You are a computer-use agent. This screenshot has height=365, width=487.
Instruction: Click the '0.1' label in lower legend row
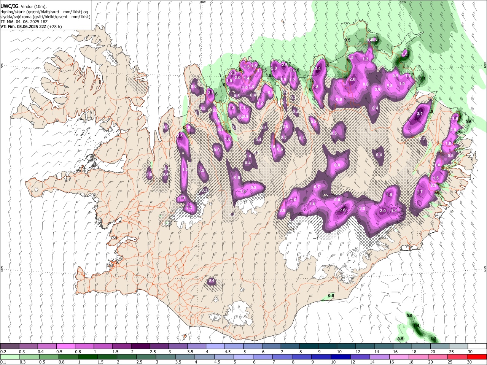(3, 362)
